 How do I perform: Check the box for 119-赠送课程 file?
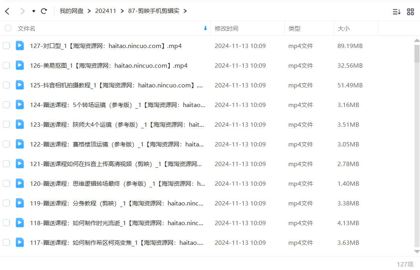(6, 203)
